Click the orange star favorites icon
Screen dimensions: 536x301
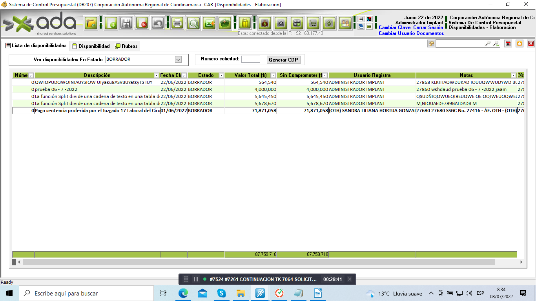(520, 44)
